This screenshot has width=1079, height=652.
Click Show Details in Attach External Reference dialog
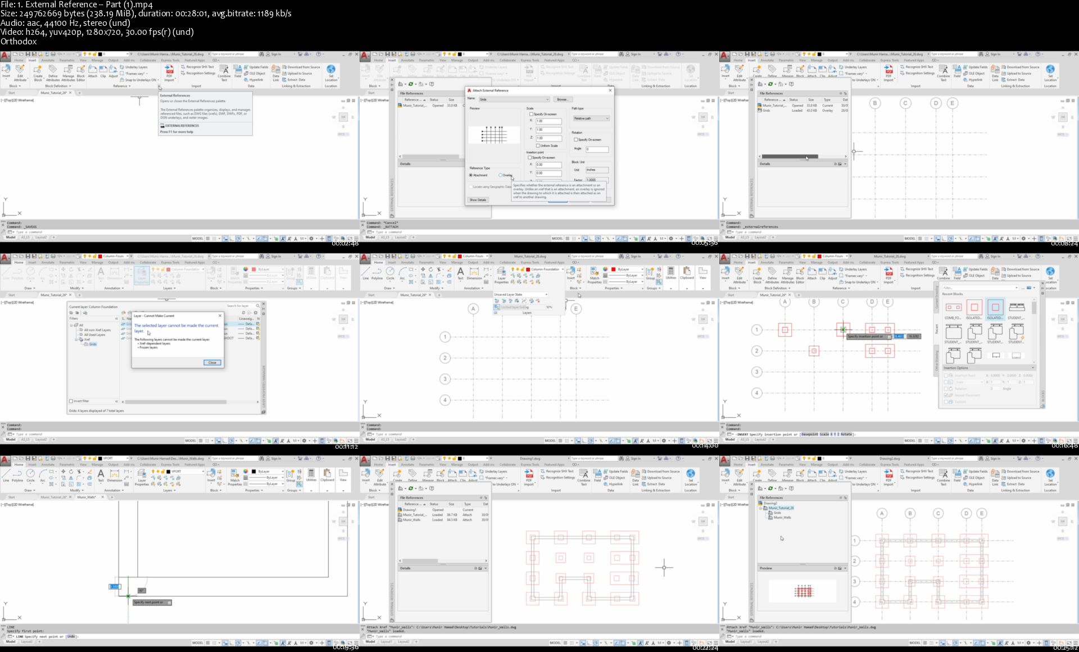[478, 200]
